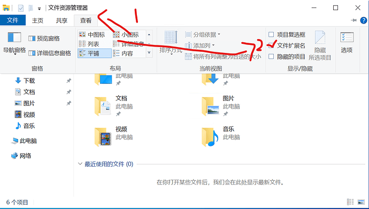Select 此电脑 in navigation pane
The height and width of the screenshot is (209, 369).
click(x=24, y=141)
